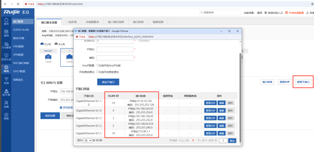Click 管理次IP for GigabitEthernet 0/1.10
The height and width of the screenshot is (152, 314).
[x=210, y=103]
